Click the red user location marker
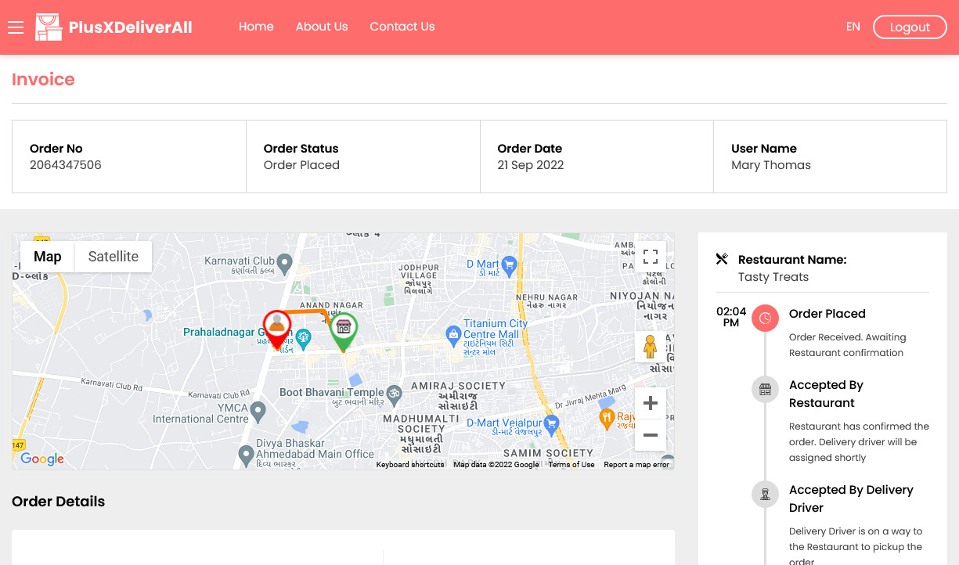959x565 pixels. click(x=276, y=329)
